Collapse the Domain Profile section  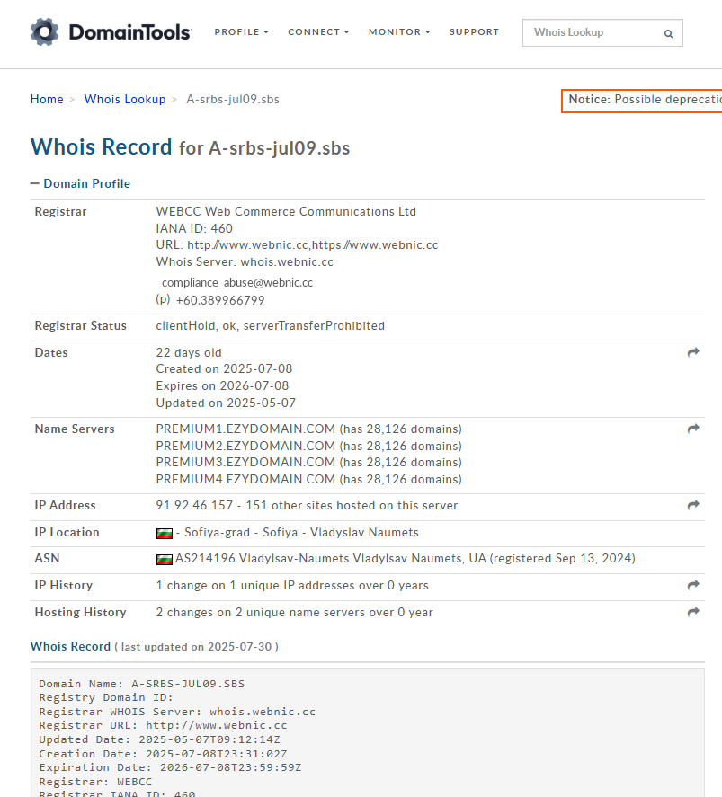tap(80, 183)
